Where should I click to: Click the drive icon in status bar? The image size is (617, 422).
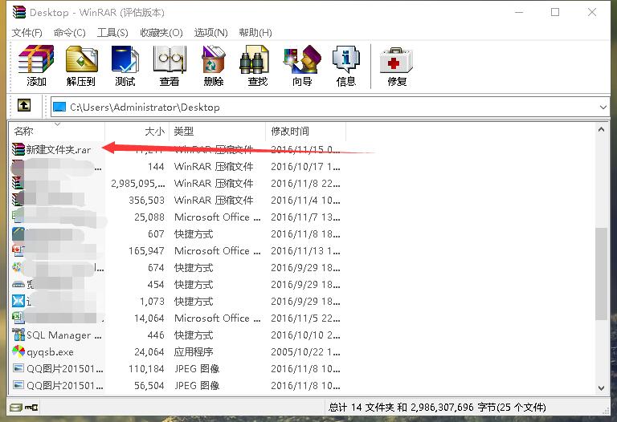click(17, 407)
